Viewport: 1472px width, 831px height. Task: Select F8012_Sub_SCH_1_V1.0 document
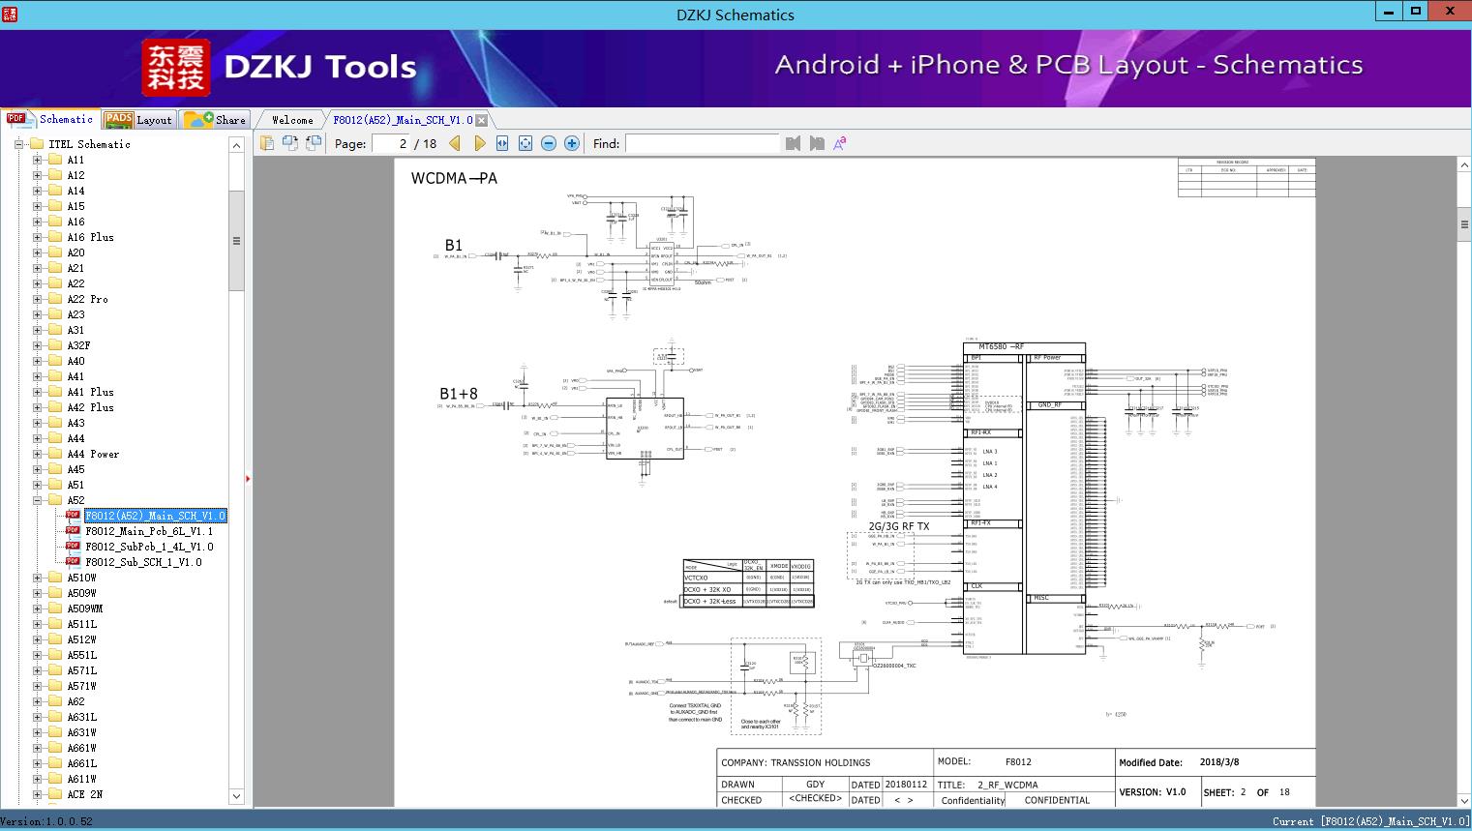[143, 562]
